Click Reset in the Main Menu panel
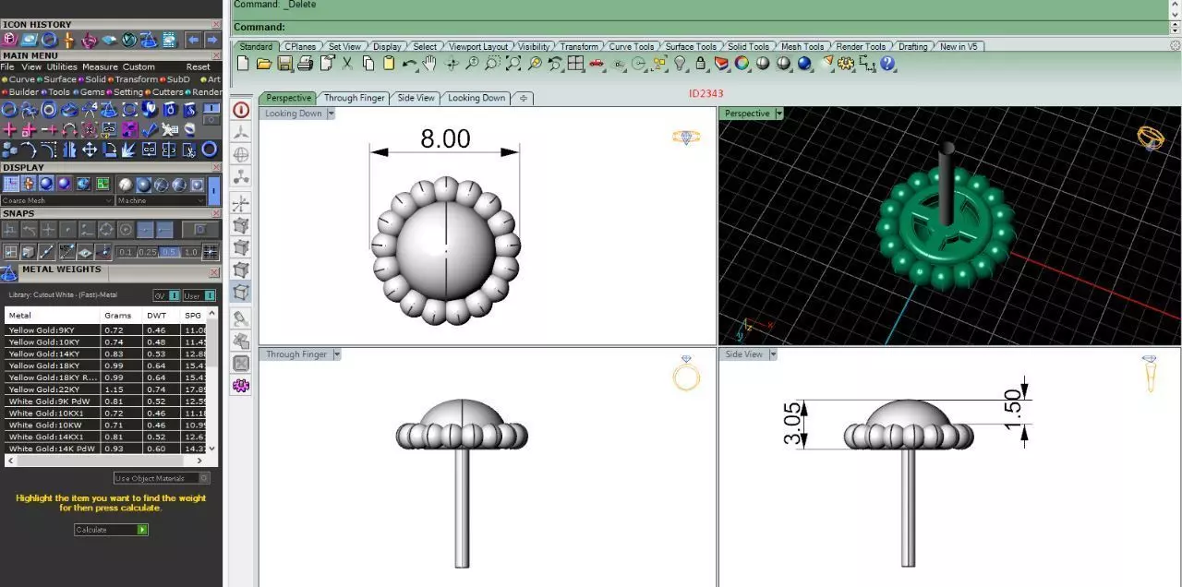1182x587 pixels. (198, 66)
